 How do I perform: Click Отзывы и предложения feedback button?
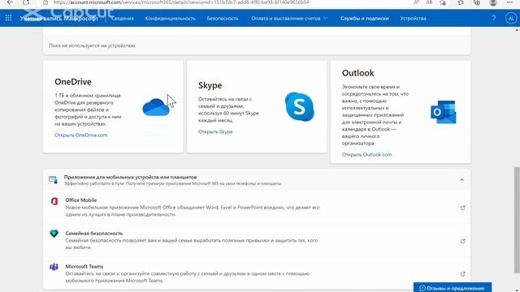[x=453, y=288]
